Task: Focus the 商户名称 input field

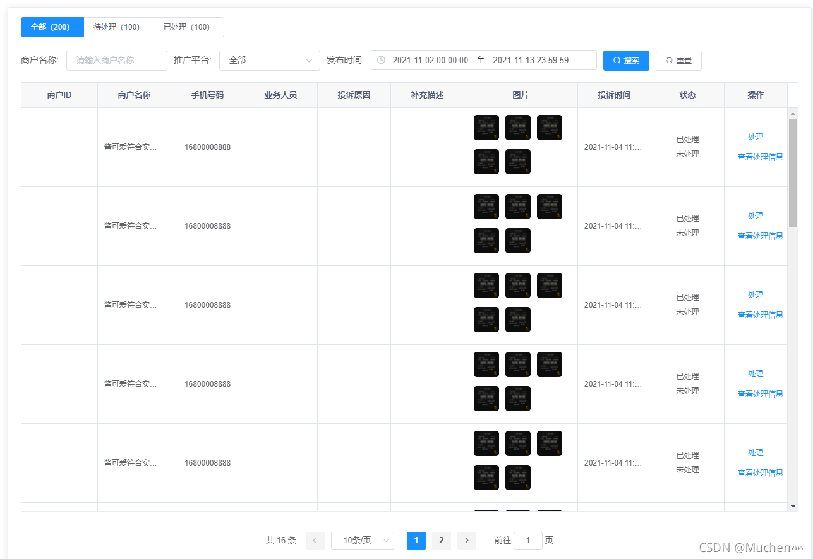Action: tap(117, 60)
